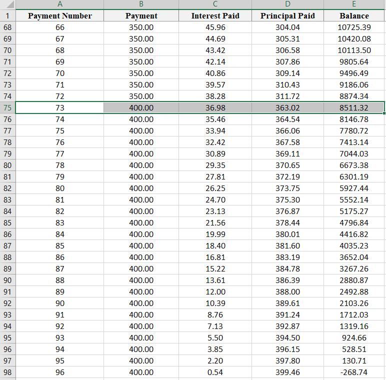This screenshot has width=386, height=380.
Task: Select column E header
Action: tap(354, 4)
